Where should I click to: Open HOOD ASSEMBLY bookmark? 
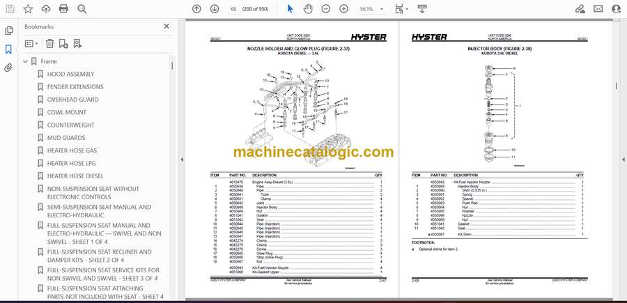pyautogui.click(x=70, y=74)
